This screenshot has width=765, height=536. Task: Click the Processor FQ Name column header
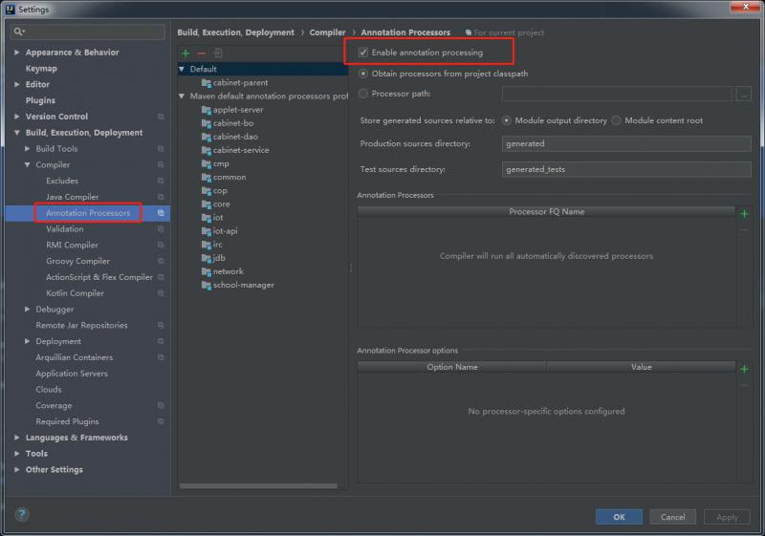coord(546,211)
